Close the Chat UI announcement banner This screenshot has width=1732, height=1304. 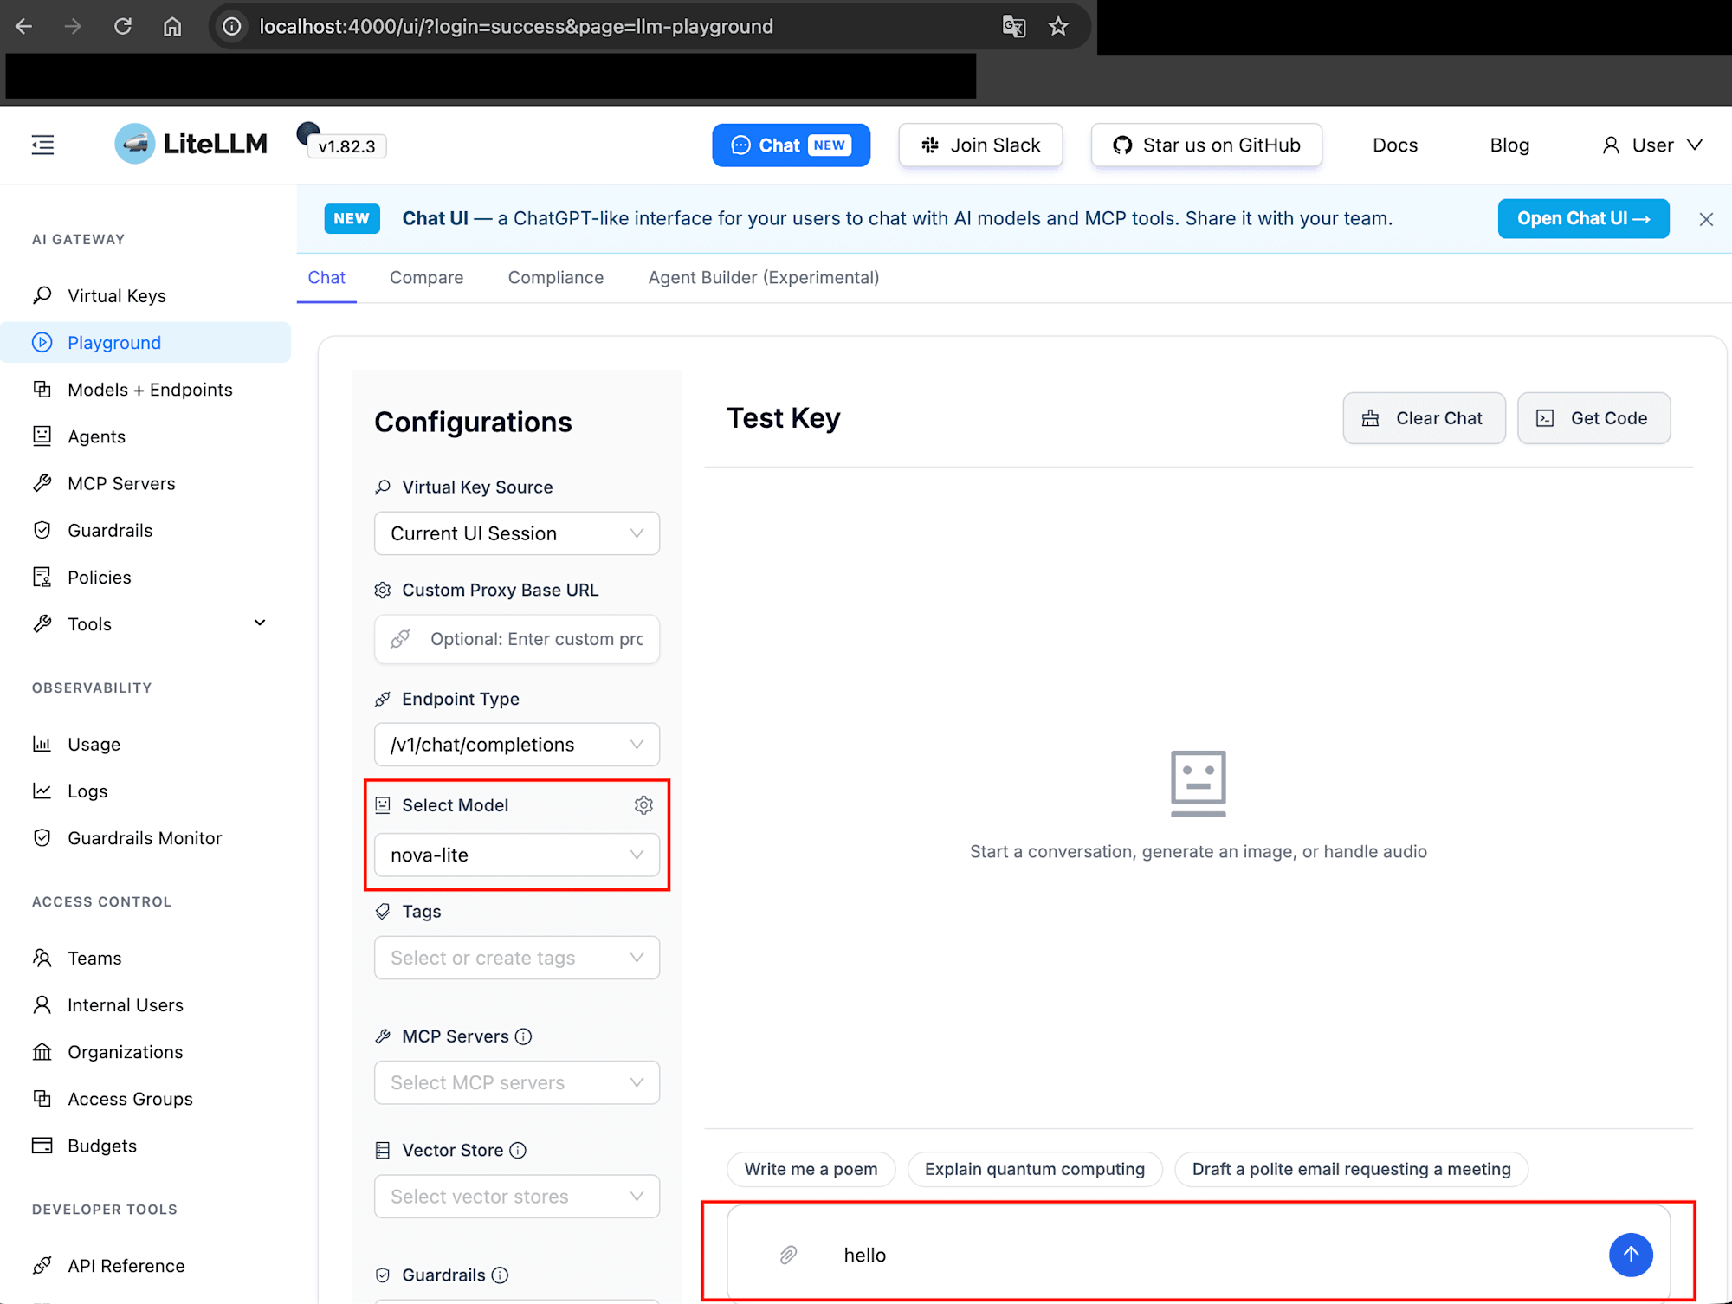(1706, 219)
